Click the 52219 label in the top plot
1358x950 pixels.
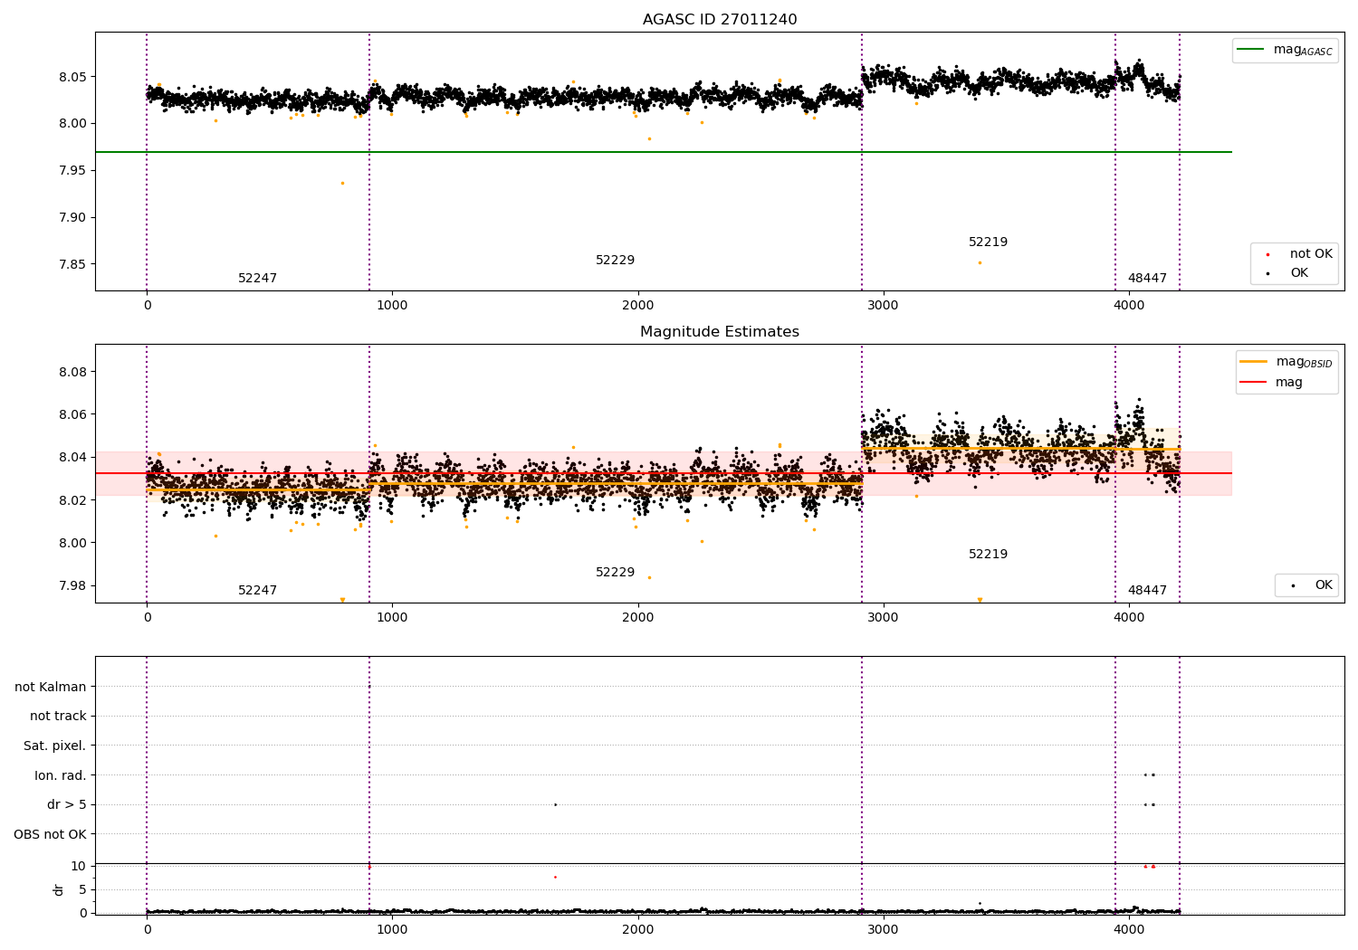click(x=989, y=242)
